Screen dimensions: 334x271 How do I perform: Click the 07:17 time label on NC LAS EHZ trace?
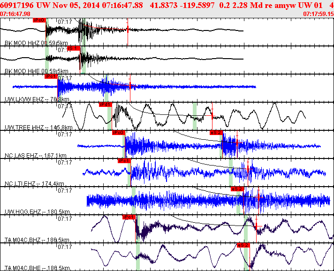coord(65,134)
